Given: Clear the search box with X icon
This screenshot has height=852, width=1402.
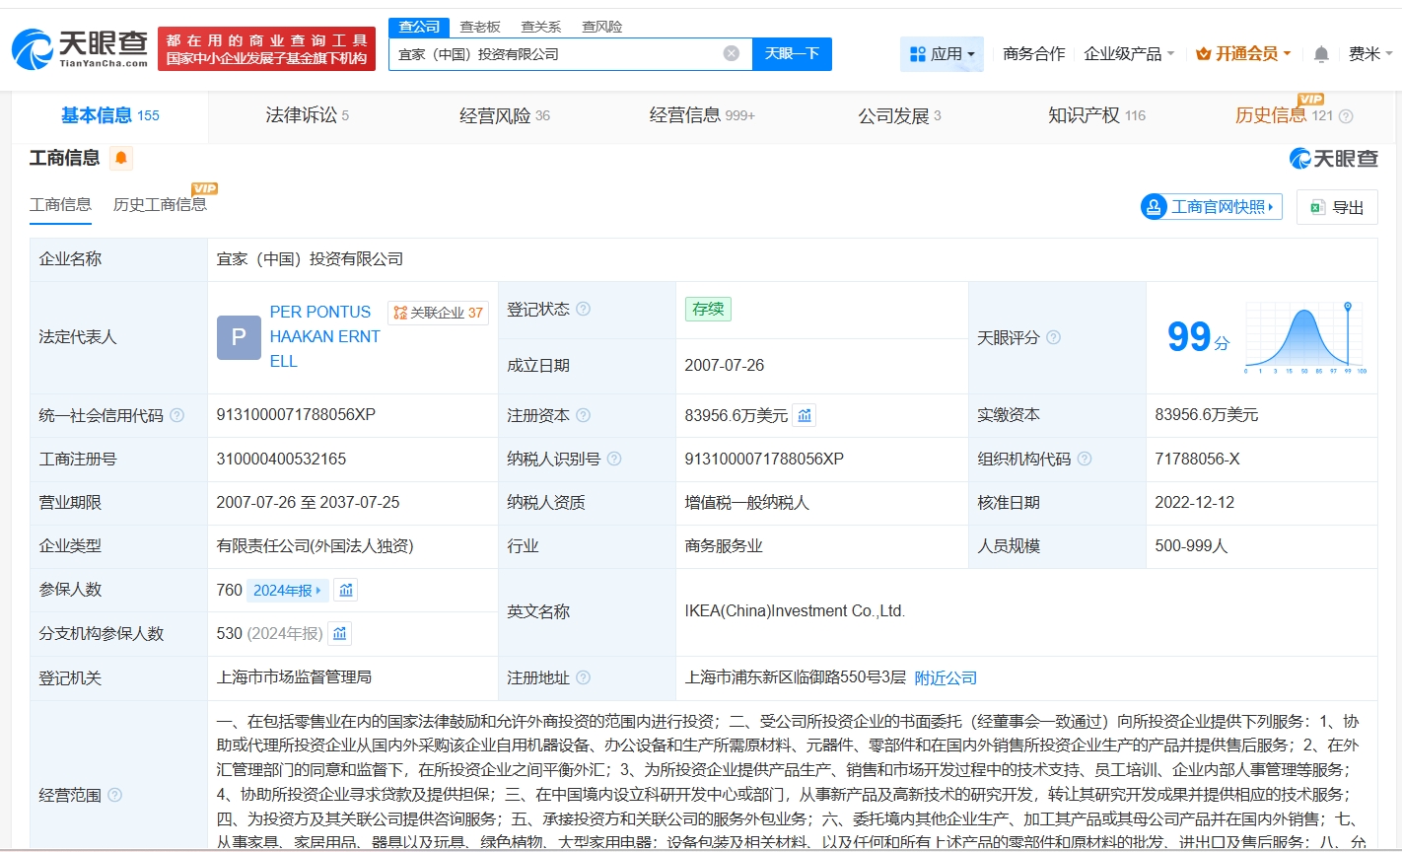Looking at the screenshot, I should point(731,53).
